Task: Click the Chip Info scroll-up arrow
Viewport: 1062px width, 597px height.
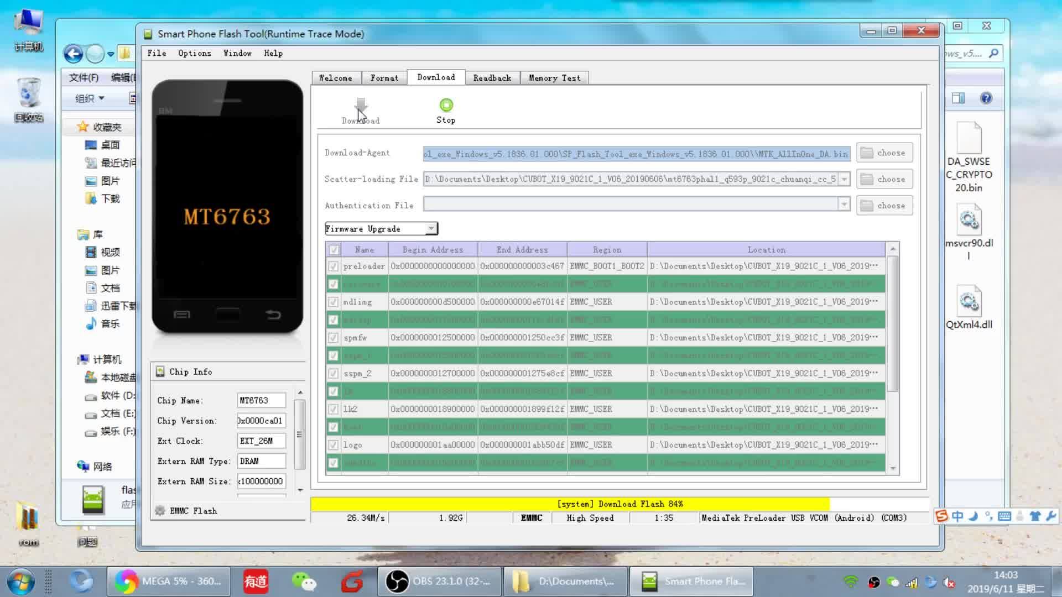Action: [300, 392]
